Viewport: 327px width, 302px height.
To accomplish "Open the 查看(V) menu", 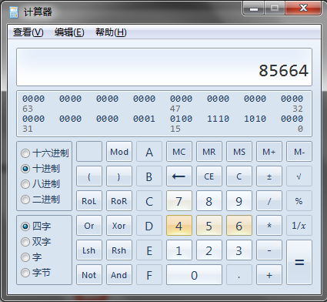I will tap(28, 32).
